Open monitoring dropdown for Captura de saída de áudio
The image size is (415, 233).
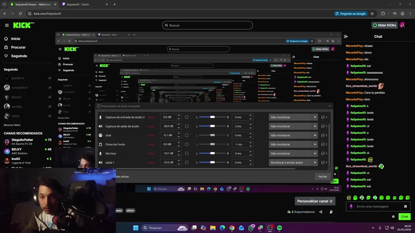tap(293, 126)
